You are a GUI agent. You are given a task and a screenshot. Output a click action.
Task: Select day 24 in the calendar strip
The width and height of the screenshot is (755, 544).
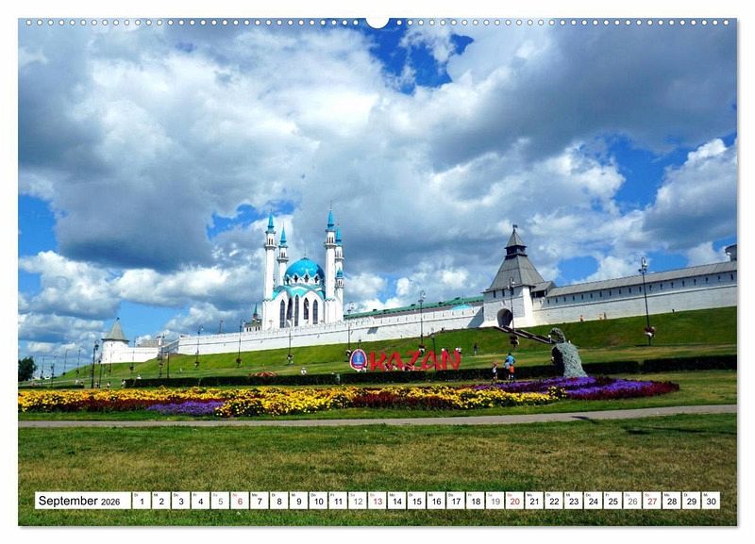pyautogui.click(x=594, y=501)
